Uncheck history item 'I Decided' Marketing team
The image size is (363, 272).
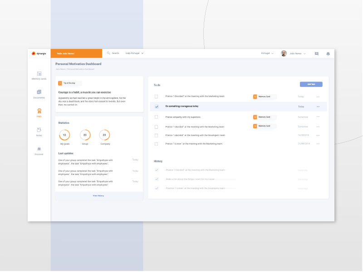(157, 170)
